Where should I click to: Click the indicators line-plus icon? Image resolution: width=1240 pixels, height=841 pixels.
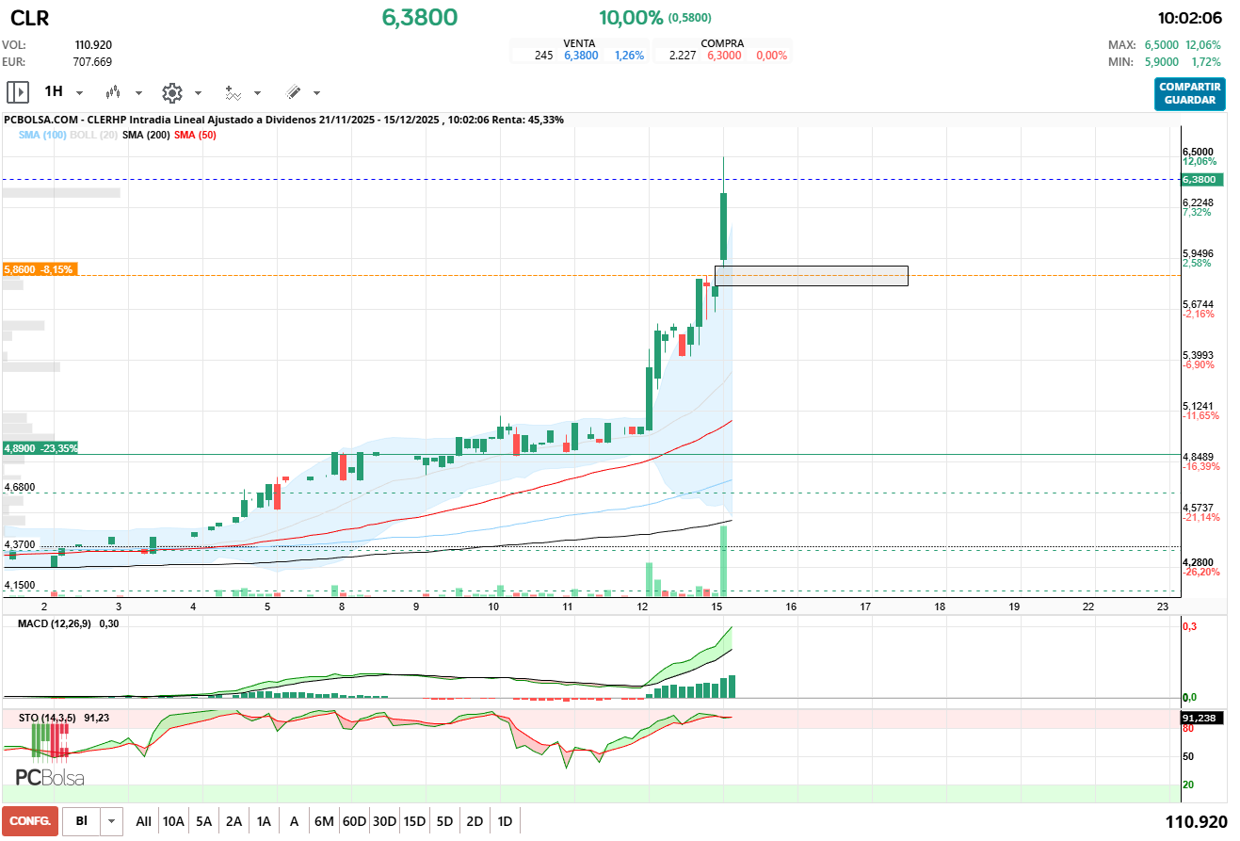pos(233,92)
